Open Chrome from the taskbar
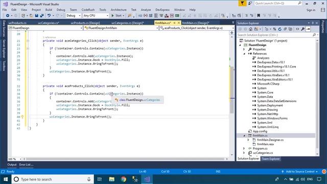Screen dimensions: 327x184 [124, 179]
